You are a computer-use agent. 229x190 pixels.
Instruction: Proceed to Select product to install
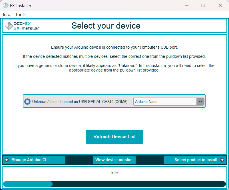[196, 160]
